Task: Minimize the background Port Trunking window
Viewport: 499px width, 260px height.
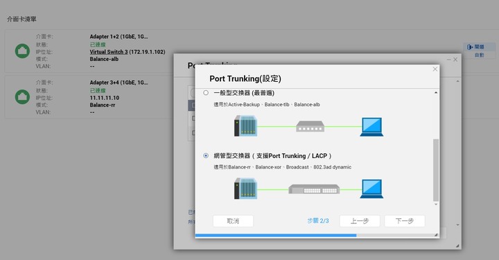Action: 448,60
